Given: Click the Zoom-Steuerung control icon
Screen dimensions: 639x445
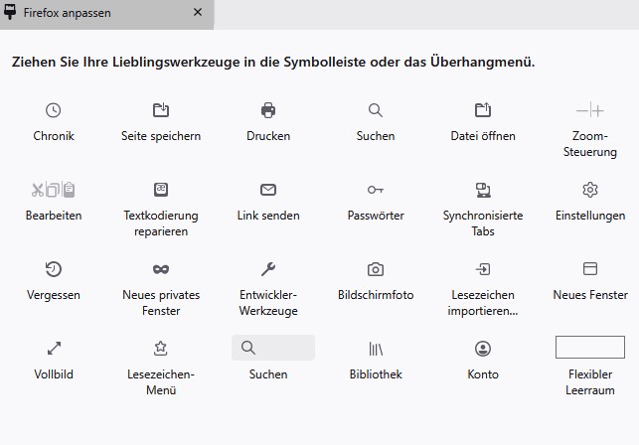Looking at the screenshot, I should click(x=590, y=110).
